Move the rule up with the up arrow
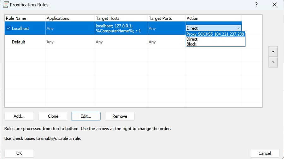284x159 pixels. 273,51
